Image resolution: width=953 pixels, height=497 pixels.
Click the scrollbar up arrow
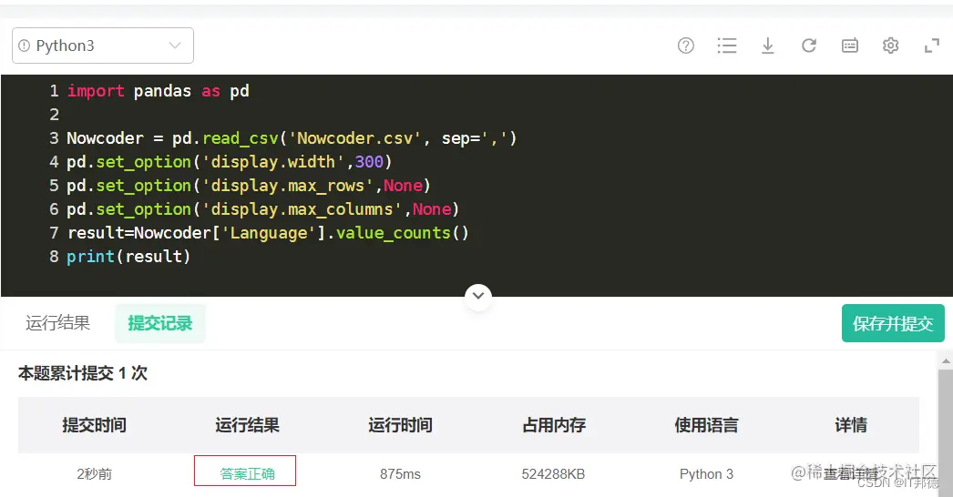[x=946, y=360]
